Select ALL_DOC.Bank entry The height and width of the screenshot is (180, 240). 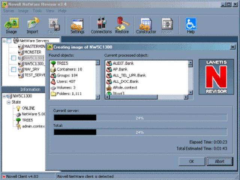[x=126, y=82]
